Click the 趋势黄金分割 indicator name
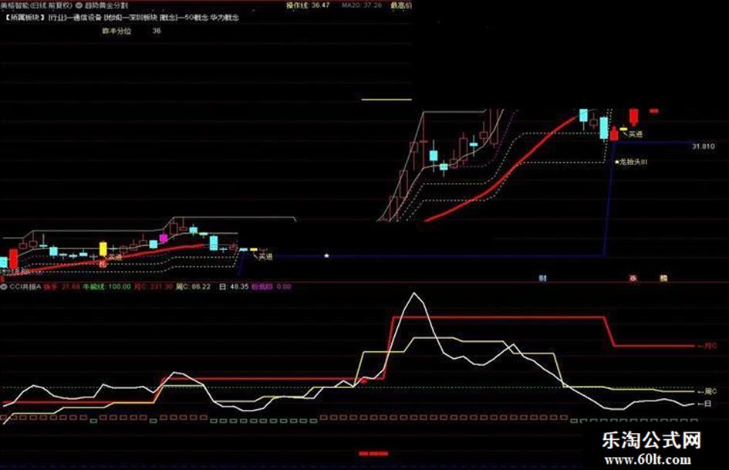Viewport: 729px width, 470px height. point(106,6)
